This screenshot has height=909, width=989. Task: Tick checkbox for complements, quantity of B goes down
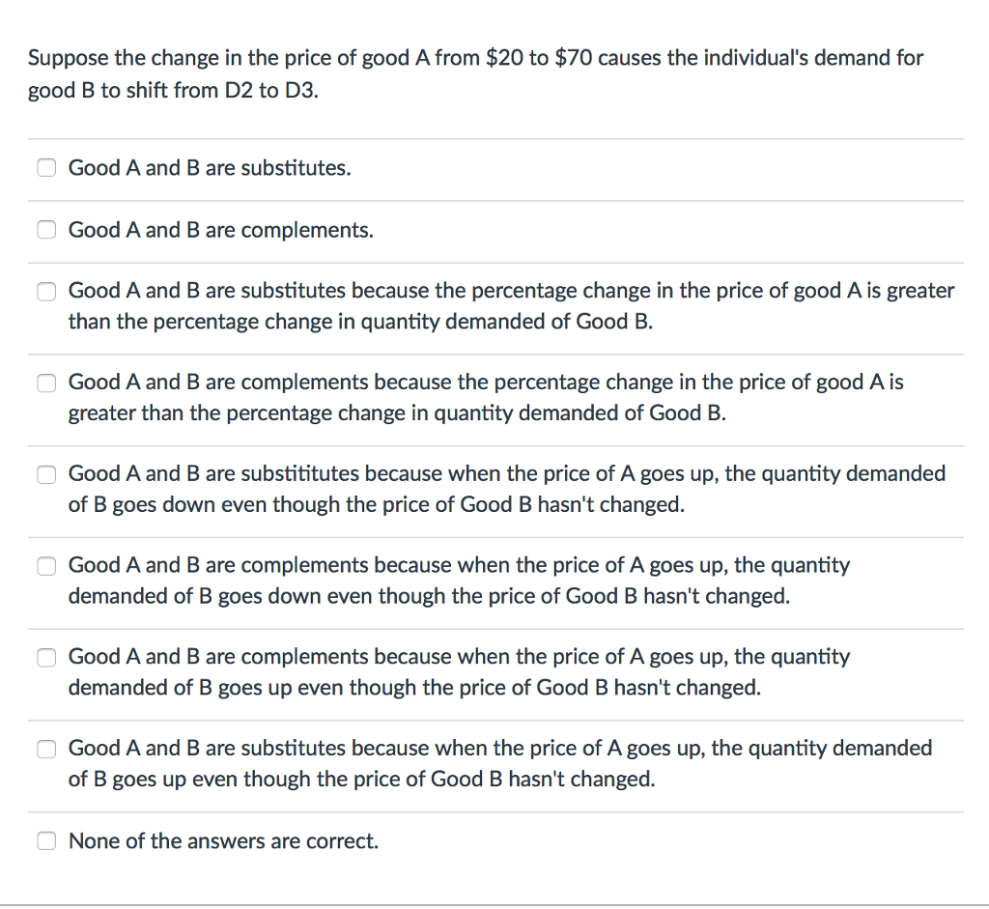(x=46, y=565)
